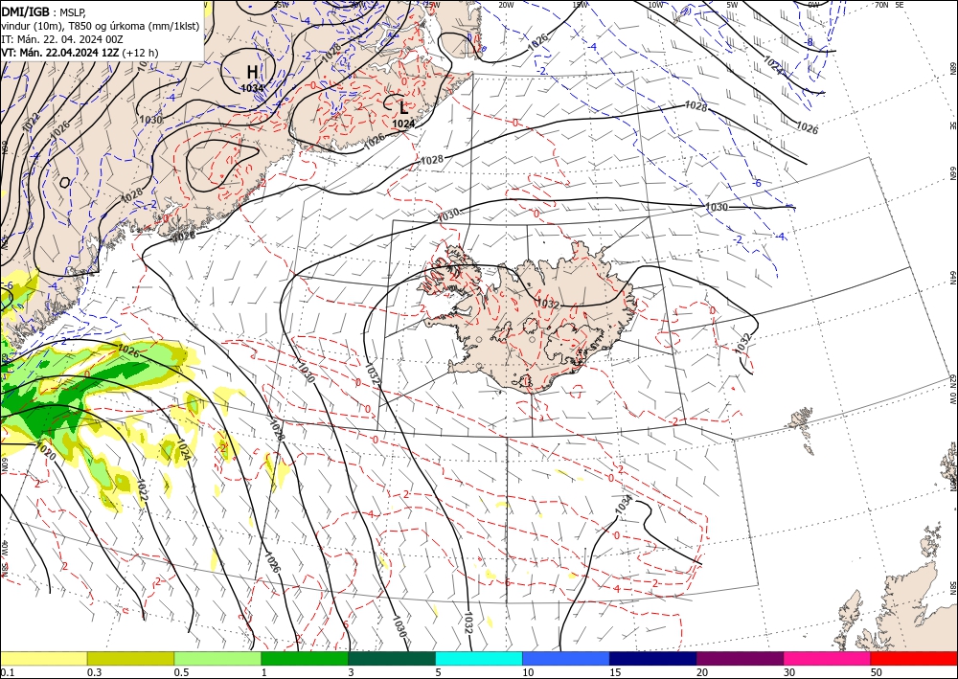Click the navy 15 mm legend swatch

pyautogui.click(x=653, y=658)
